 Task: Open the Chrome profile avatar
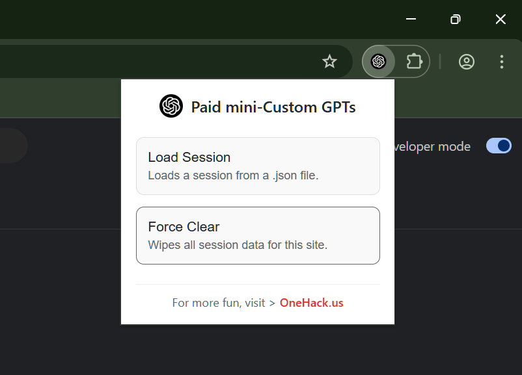click(x=467, y=62)
